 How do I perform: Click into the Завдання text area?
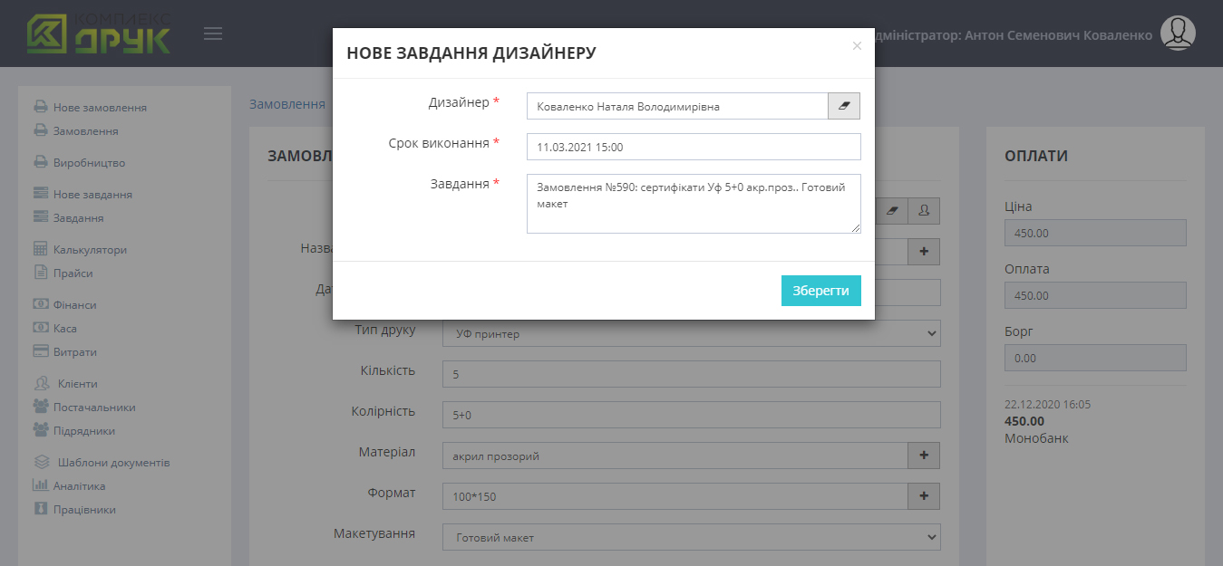[x=693, y=204]
